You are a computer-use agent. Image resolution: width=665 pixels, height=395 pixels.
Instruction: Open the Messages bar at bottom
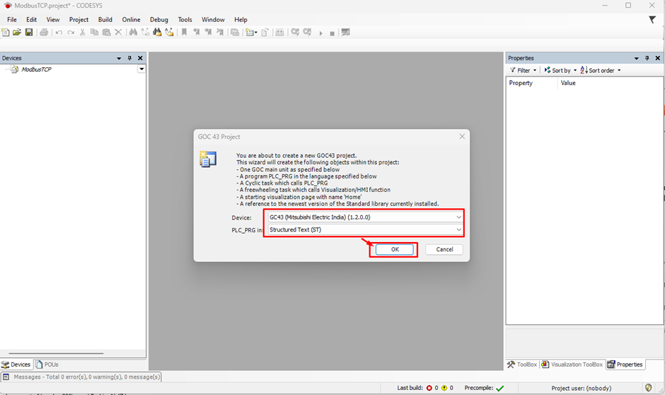[x=81, y=377]
